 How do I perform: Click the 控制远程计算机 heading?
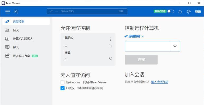(x=142, y=28)
